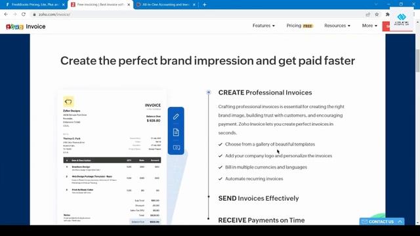
Task: Click 'Choose from a gallery of beautiful templates'
Action: pyautogui.click(x=270, y=144)
